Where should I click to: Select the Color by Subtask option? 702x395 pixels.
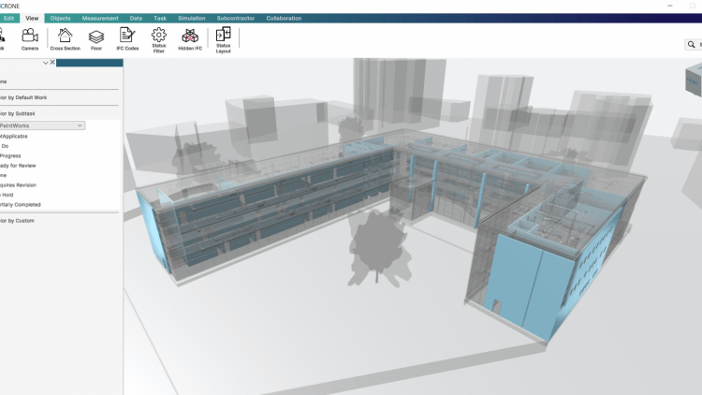19,113
